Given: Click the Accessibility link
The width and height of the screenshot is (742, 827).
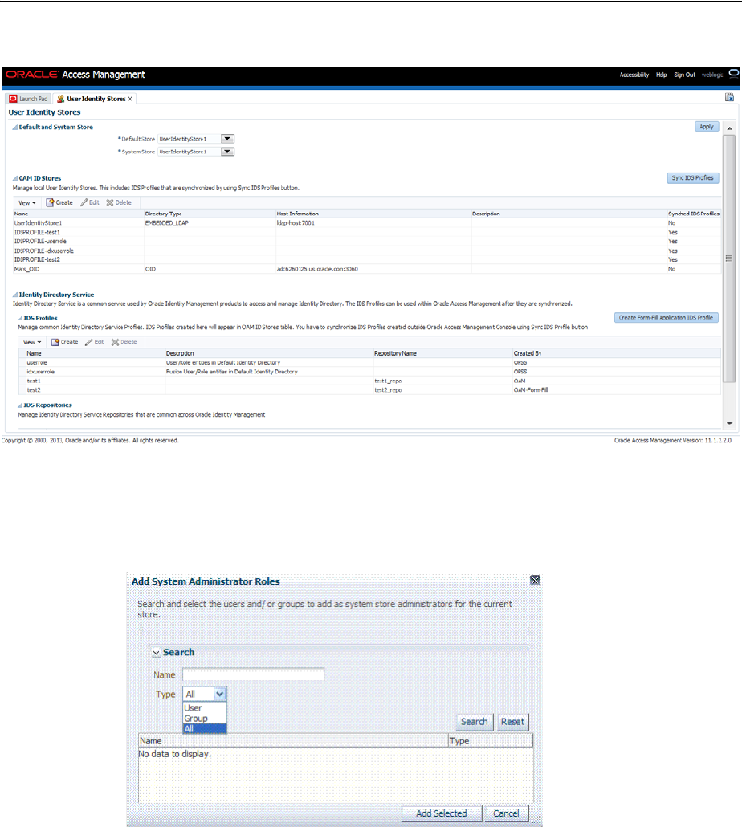Looking at the screenshot, I should tap(634, 75).
